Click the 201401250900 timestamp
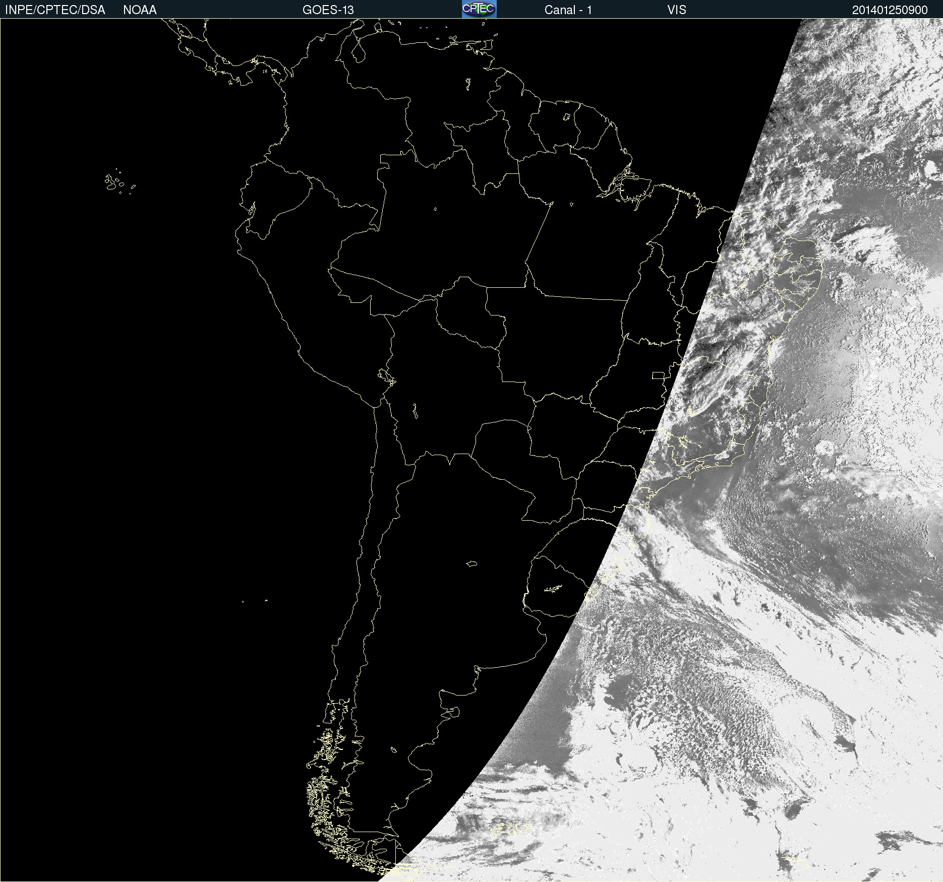This screenshot has height=882, width=943. pyautogui.click(x=890, y=10)
